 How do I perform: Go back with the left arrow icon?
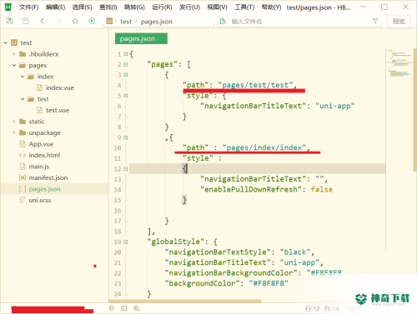(x=43, y=21)
